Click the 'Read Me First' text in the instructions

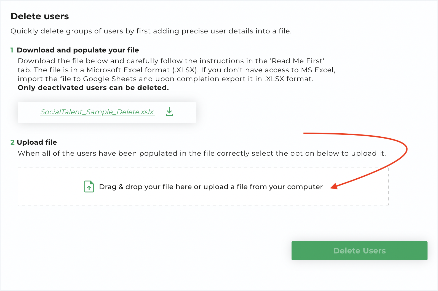(297, 61)
